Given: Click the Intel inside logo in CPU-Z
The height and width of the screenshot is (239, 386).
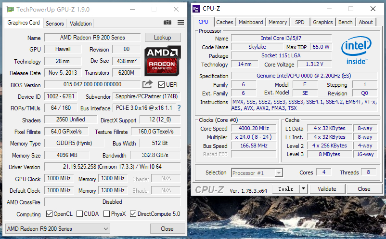Looking at the screenshot, I should (356, 51).
